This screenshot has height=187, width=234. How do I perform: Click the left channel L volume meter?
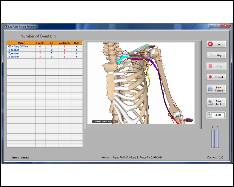tap(213, 139)
